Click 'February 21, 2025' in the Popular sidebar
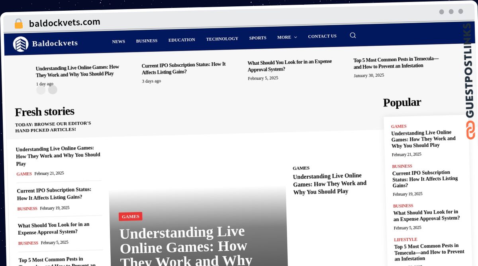 (406, 154)
